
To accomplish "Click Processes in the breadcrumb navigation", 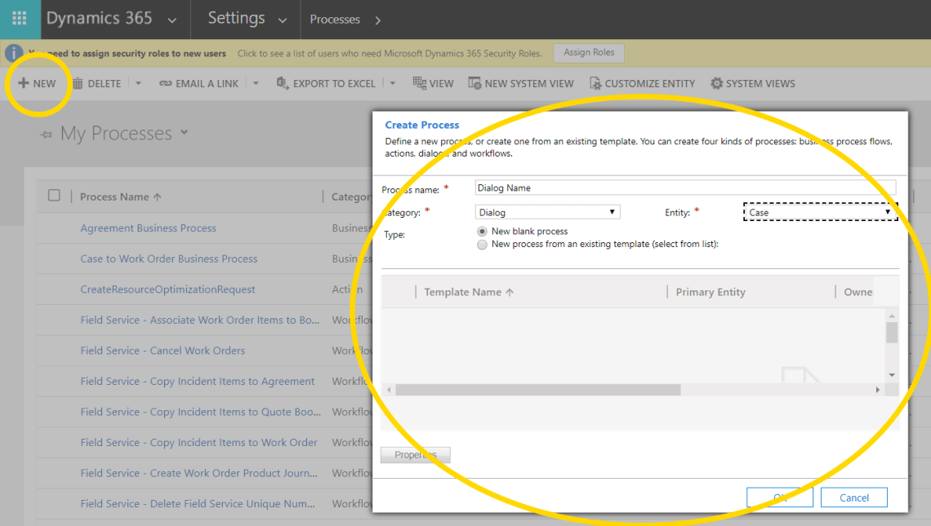I will click(x=336, y=18).
